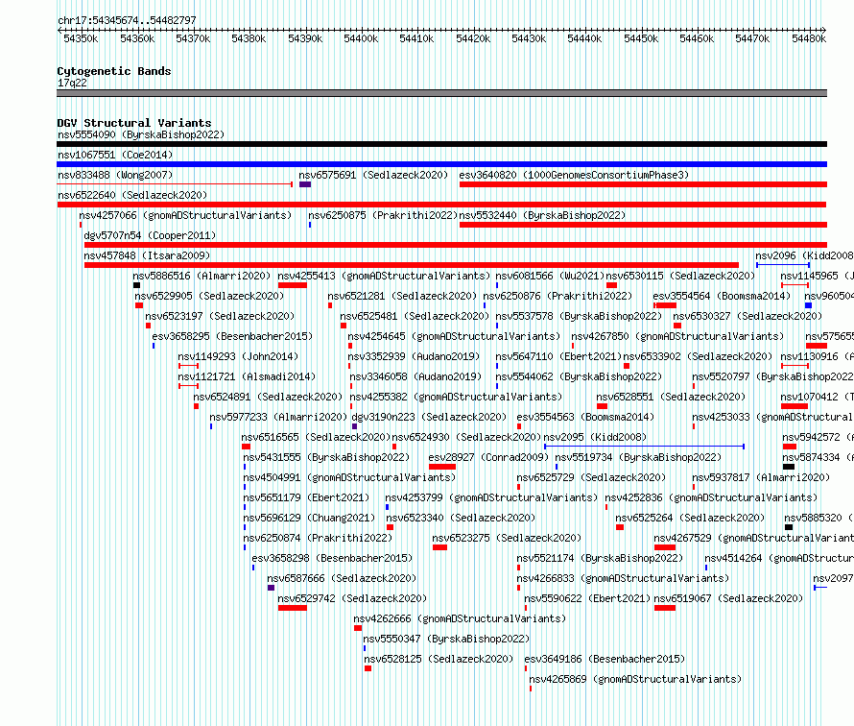The width and height of the screenshot is (854, 726).
Task: Click the blue nsv2096 (Kidd2008) span
Action: pyautogui.click(x=783, y=265)
